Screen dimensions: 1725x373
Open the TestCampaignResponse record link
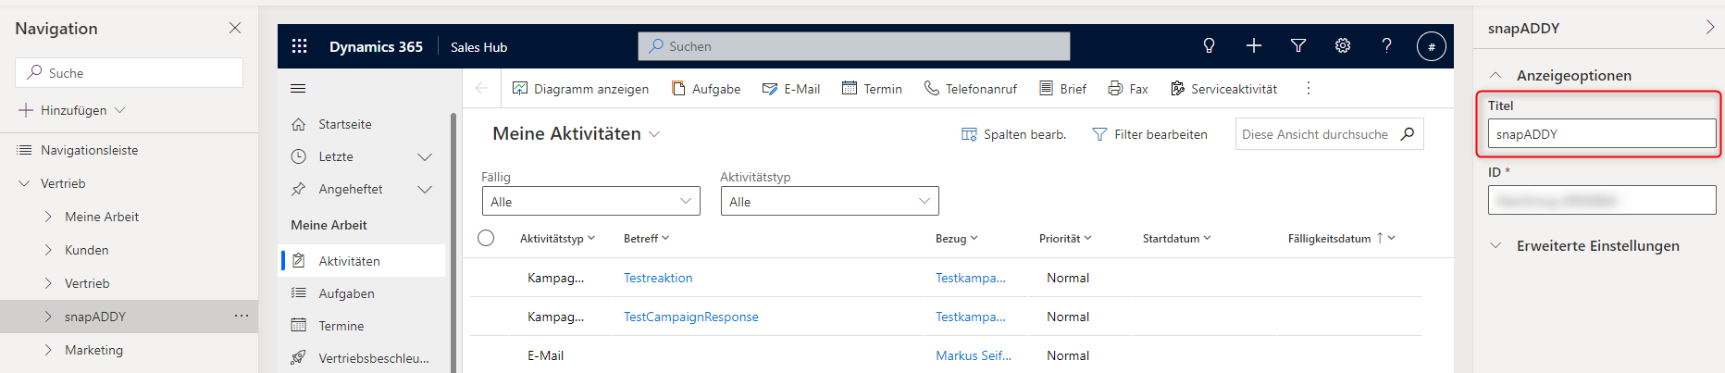tap(691, 317)
